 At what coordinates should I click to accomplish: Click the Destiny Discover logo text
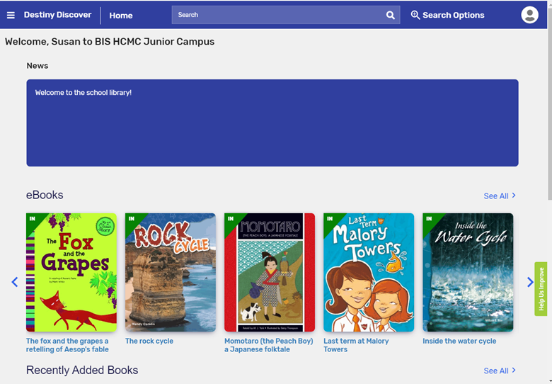pyautogui.click(x=57, y=15)
